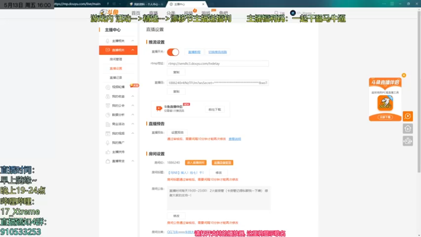Image resolution: width=421 pixels, height=237 pixels.
Task: Click the home floating side button
Action: click(x=407, y=129)
